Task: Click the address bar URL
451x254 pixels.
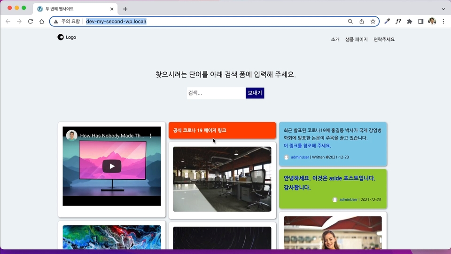Action: [116, 21]
